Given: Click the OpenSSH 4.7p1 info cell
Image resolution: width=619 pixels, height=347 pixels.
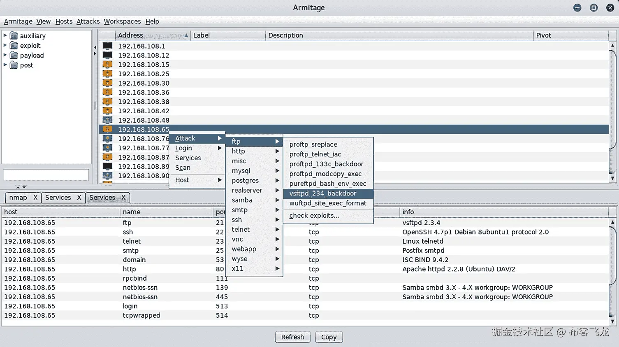Looking at the screenshot, I should (x=475, y=232).
